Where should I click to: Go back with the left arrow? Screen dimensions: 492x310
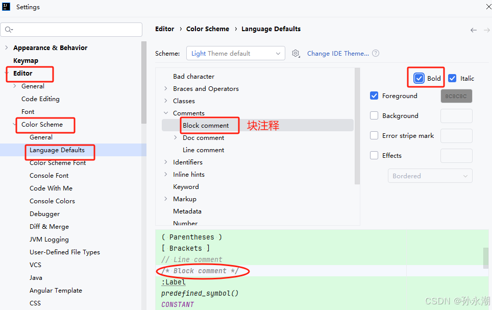(474, 30)
